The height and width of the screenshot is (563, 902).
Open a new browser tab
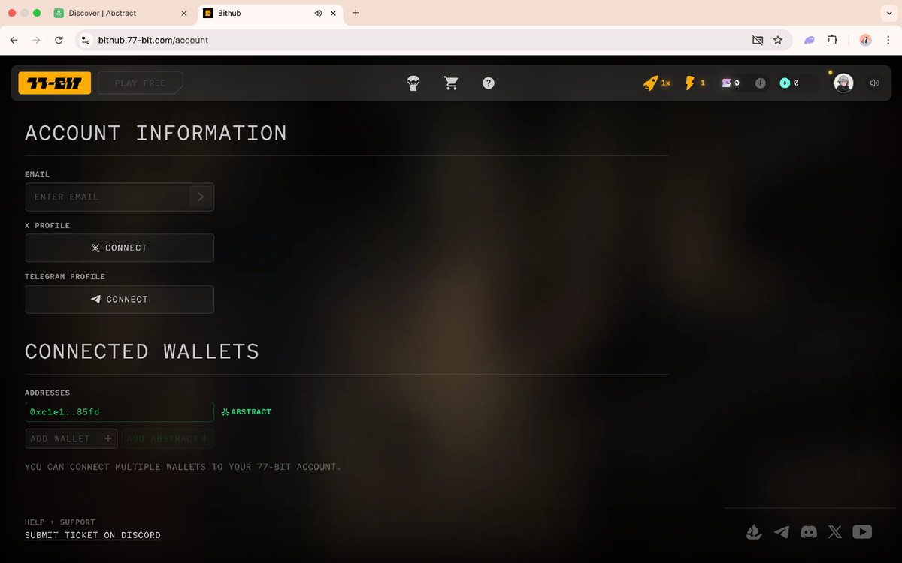pyautogui.click(x=356, y=13)
